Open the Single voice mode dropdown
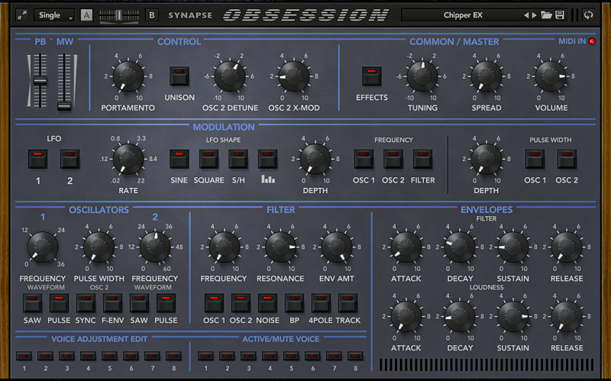The width and height of the screenshot is (611, 381). point(54,15)
